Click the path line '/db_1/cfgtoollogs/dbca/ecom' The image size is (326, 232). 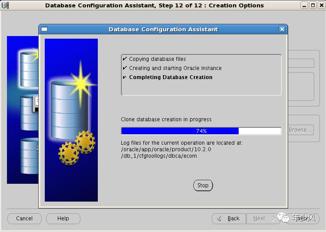159,156
